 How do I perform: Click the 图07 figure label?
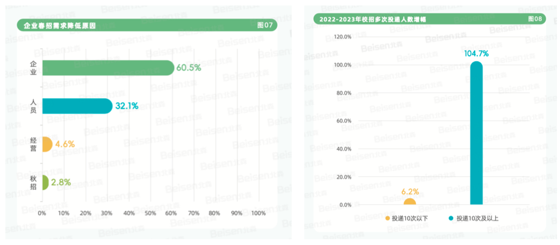[265, 25]
